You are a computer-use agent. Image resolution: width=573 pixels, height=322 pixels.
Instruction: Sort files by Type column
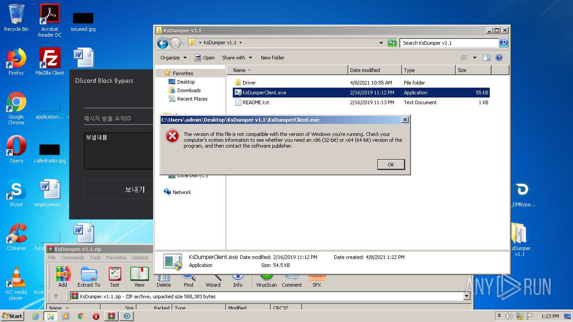(x=428, y=70)
